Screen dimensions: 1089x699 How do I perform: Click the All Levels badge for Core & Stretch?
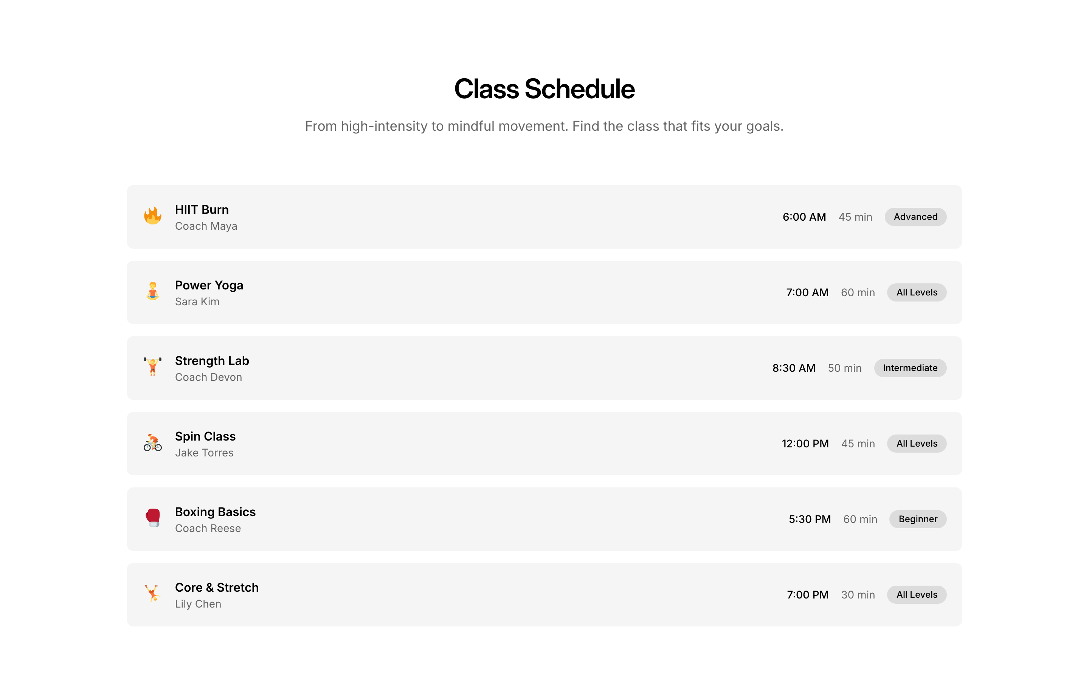coord(917,595)
